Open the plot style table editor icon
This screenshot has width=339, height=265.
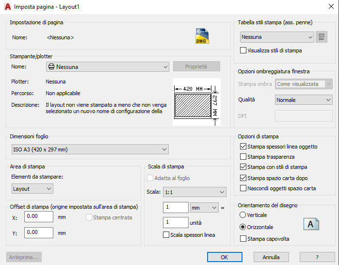(x=322, y=37)
